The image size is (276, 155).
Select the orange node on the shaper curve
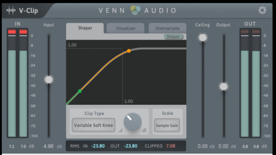click(x=129, y=50)
